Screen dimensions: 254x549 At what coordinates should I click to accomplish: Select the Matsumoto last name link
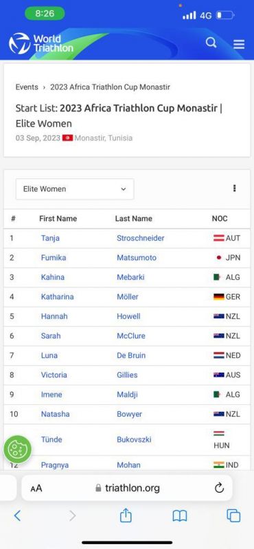pos(137,258)
